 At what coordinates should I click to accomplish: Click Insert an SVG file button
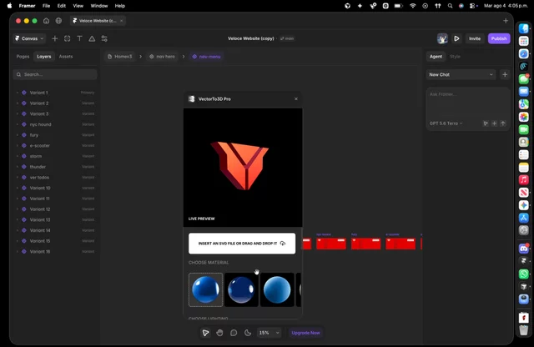[x=242, y=243]
